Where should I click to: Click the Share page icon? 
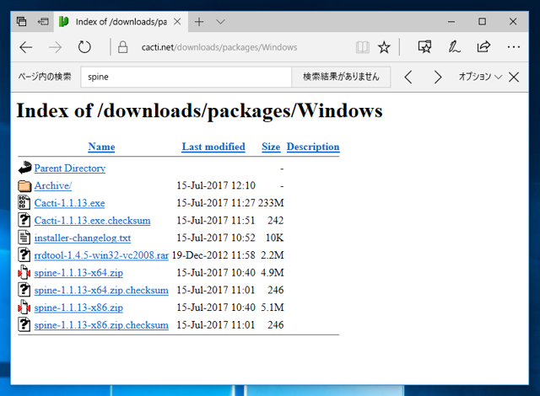coord(483,47)
